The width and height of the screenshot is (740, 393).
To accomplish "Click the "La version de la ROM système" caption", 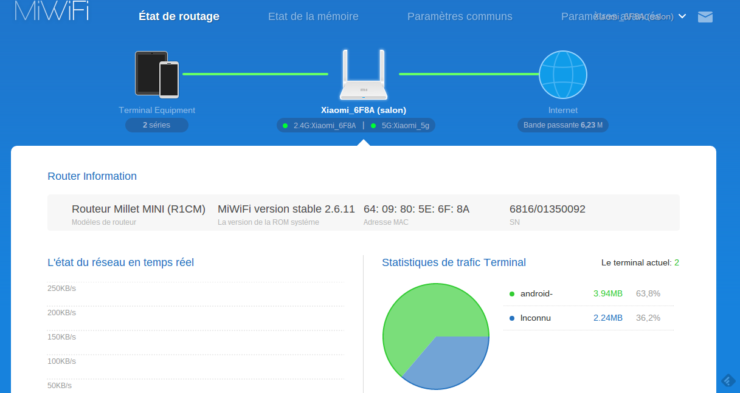I will coord(268,222).
